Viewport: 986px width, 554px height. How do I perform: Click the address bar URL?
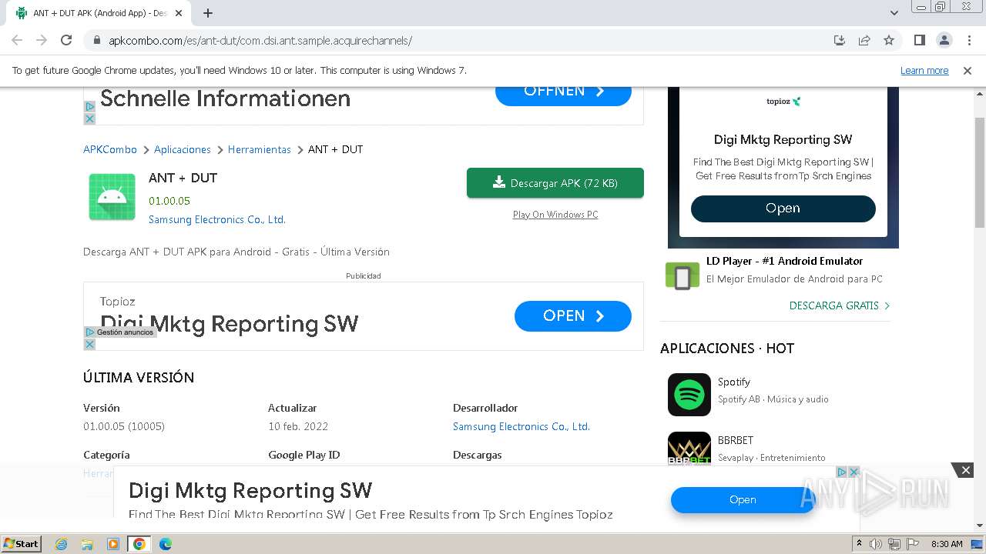[x=260, y=41]
